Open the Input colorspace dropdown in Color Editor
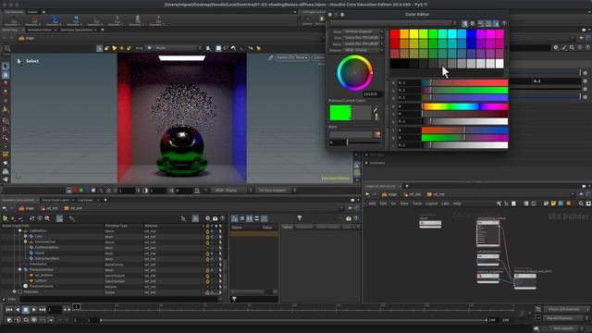Screen dimensions: 592x333 pos(364,43)
